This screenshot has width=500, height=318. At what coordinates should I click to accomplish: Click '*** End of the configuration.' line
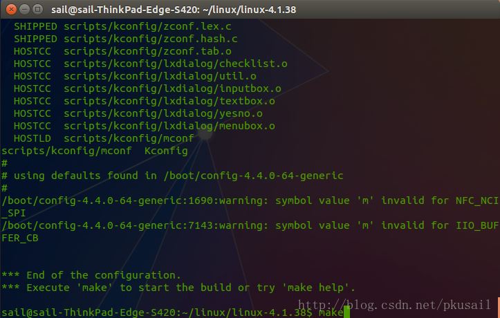91,275
